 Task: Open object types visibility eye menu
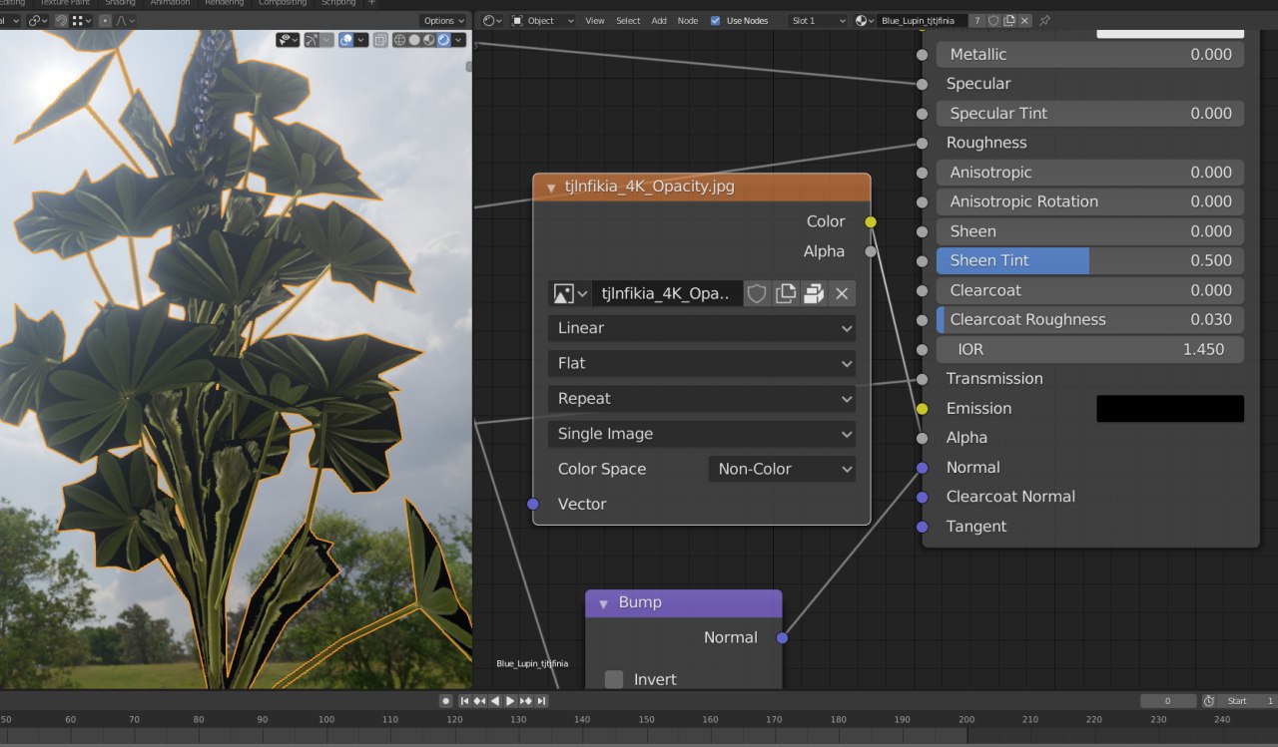pyautogui.click(x=288, y=40)
